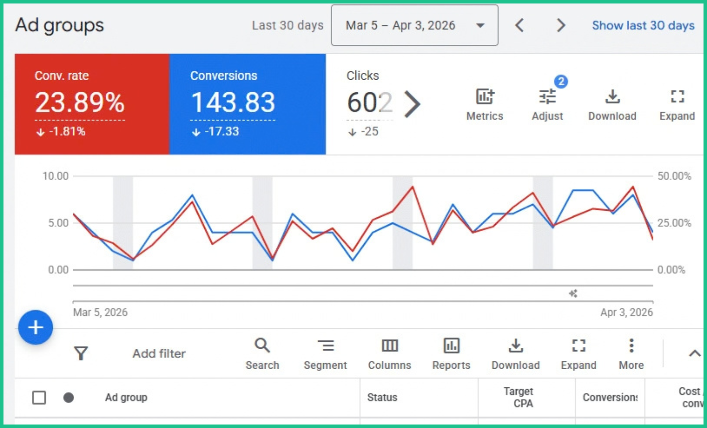Show more scorecard metrics with chevron
The image size is (707, 428).
412,103
